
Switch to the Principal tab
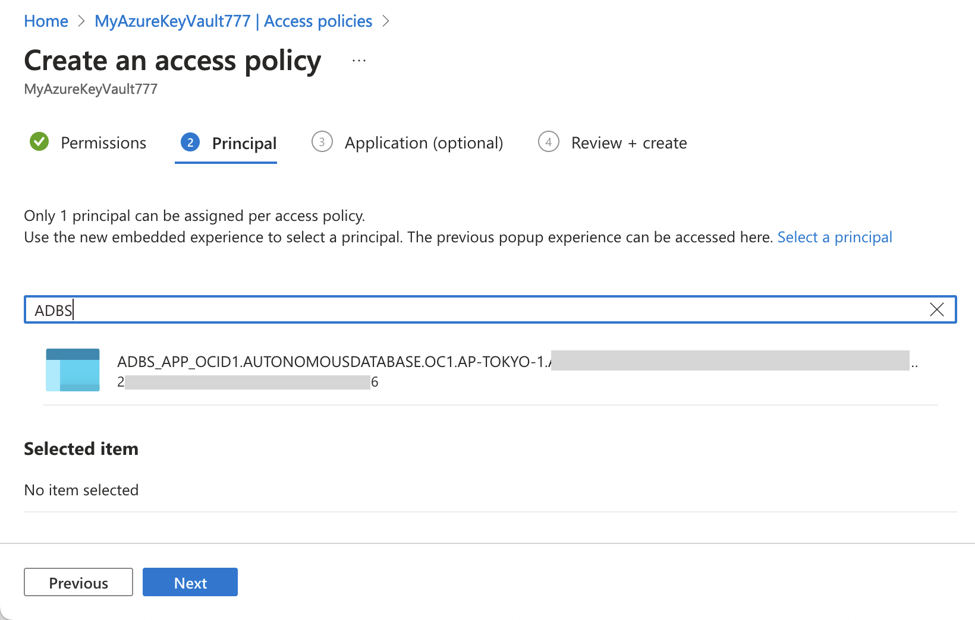244,143
